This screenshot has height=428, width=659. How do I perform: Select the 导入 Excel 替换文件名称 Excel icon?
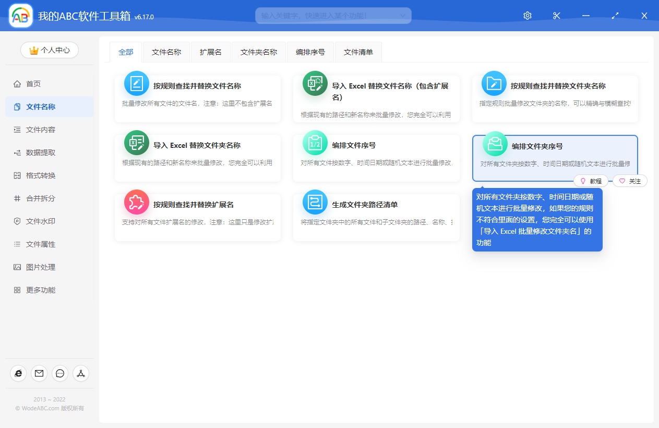click(315, 82)
